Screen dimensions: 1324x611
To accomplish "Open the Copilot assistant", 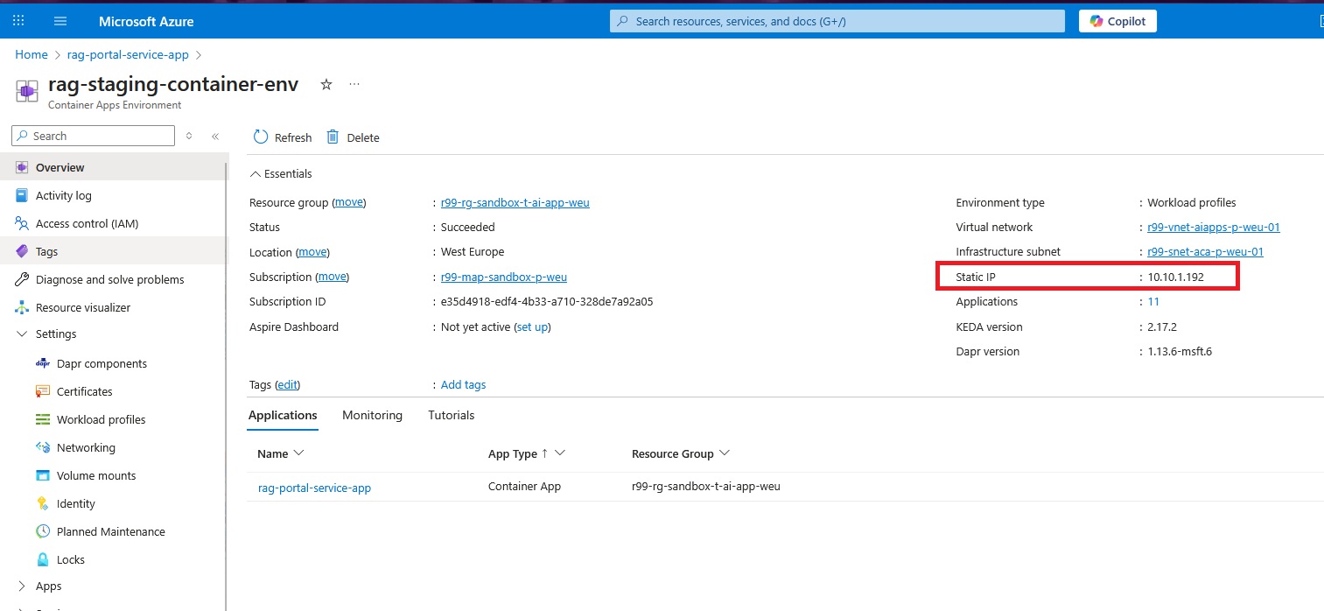I will 1117,20.
